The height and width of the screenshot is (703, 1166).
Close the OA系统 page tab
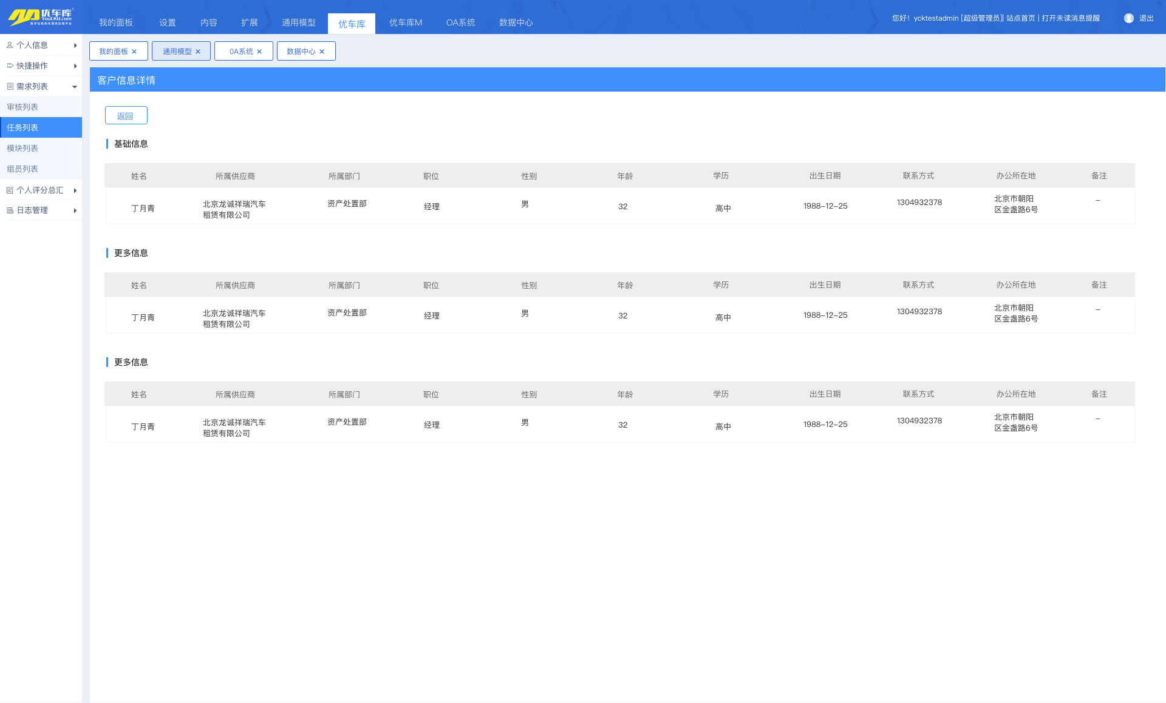pyautogui.click(x=259, y=52)
